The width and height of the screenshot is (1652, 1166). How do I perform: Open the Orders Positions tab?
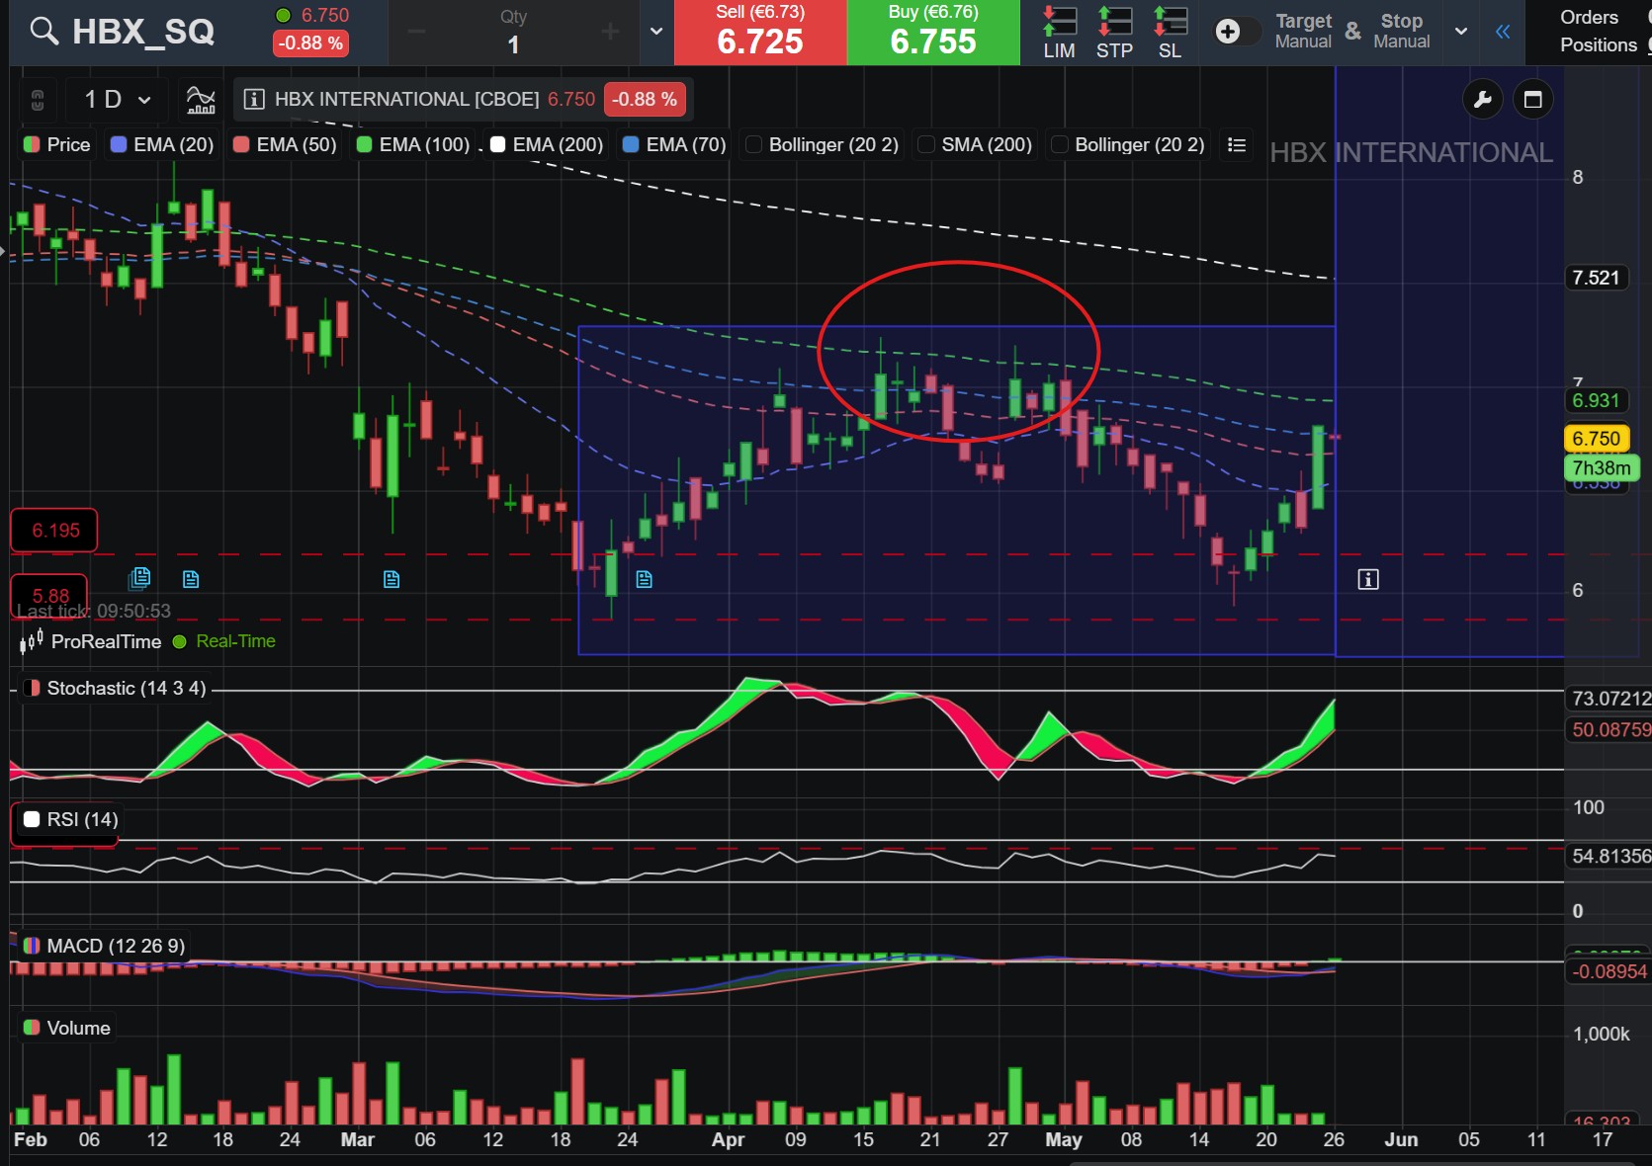(1598, 32)
